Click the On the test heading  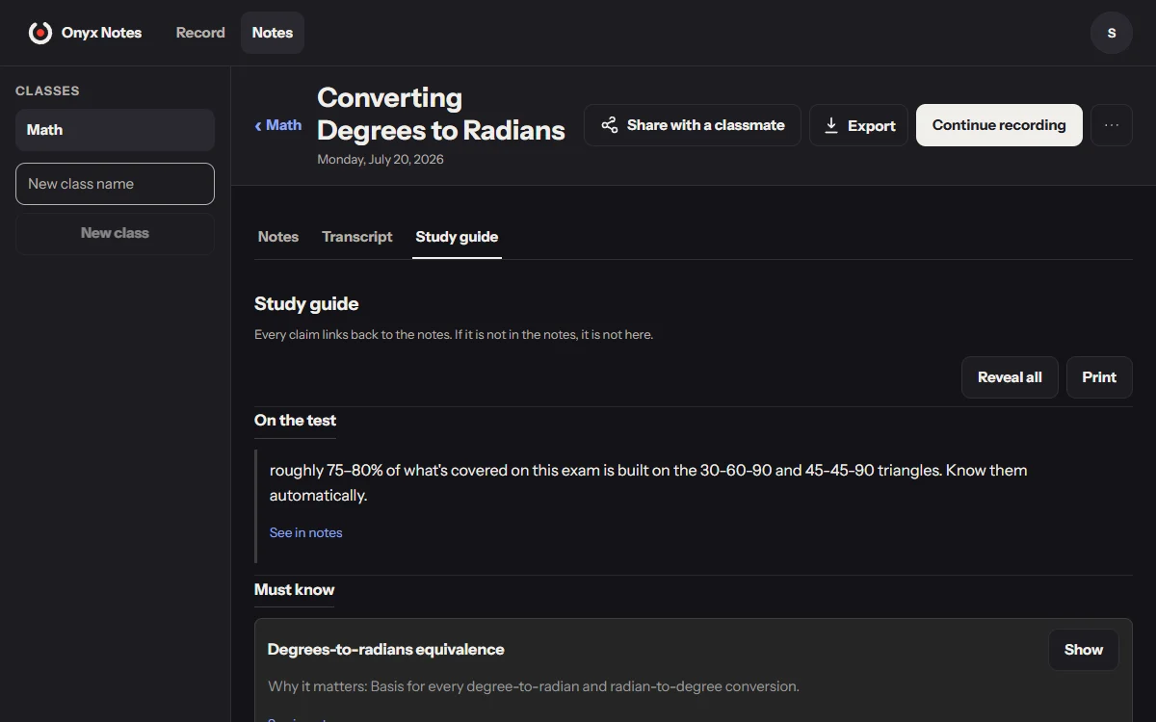[x=295, y=421]
